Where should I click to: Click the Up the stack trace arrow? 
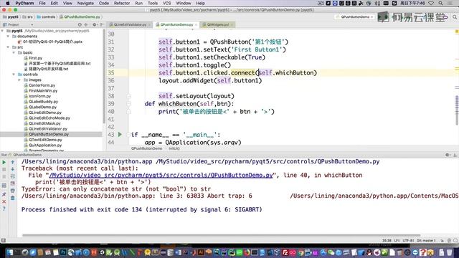click(13, 162)
